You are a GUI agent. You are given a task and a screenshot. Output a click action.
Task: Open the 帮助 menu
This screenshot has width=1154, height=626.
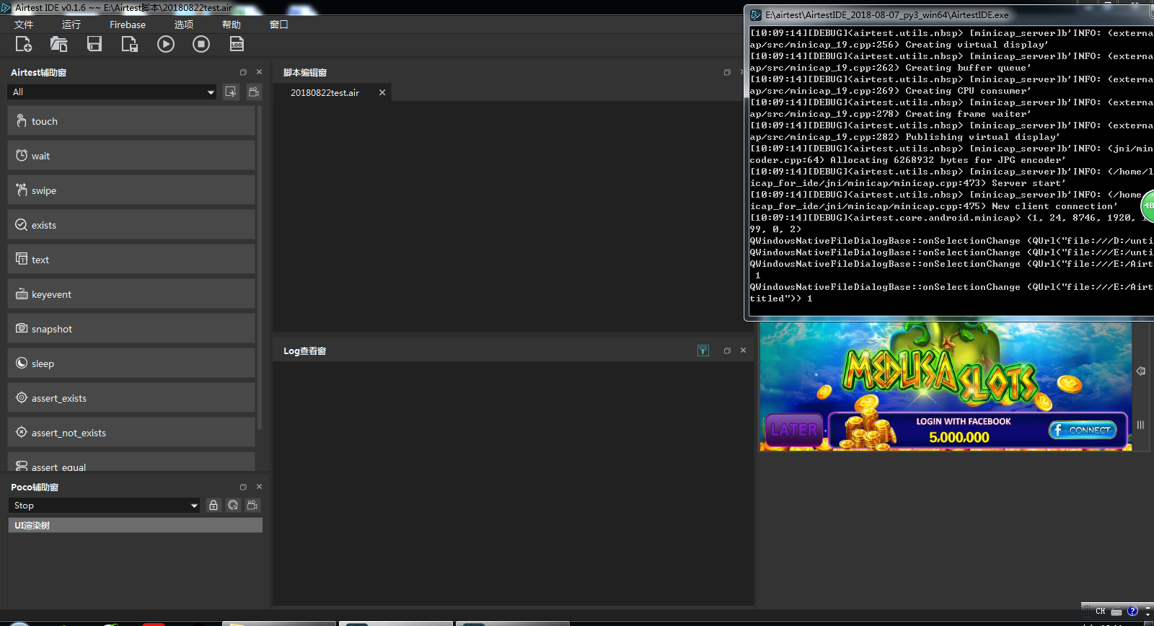tap(232, 25)
